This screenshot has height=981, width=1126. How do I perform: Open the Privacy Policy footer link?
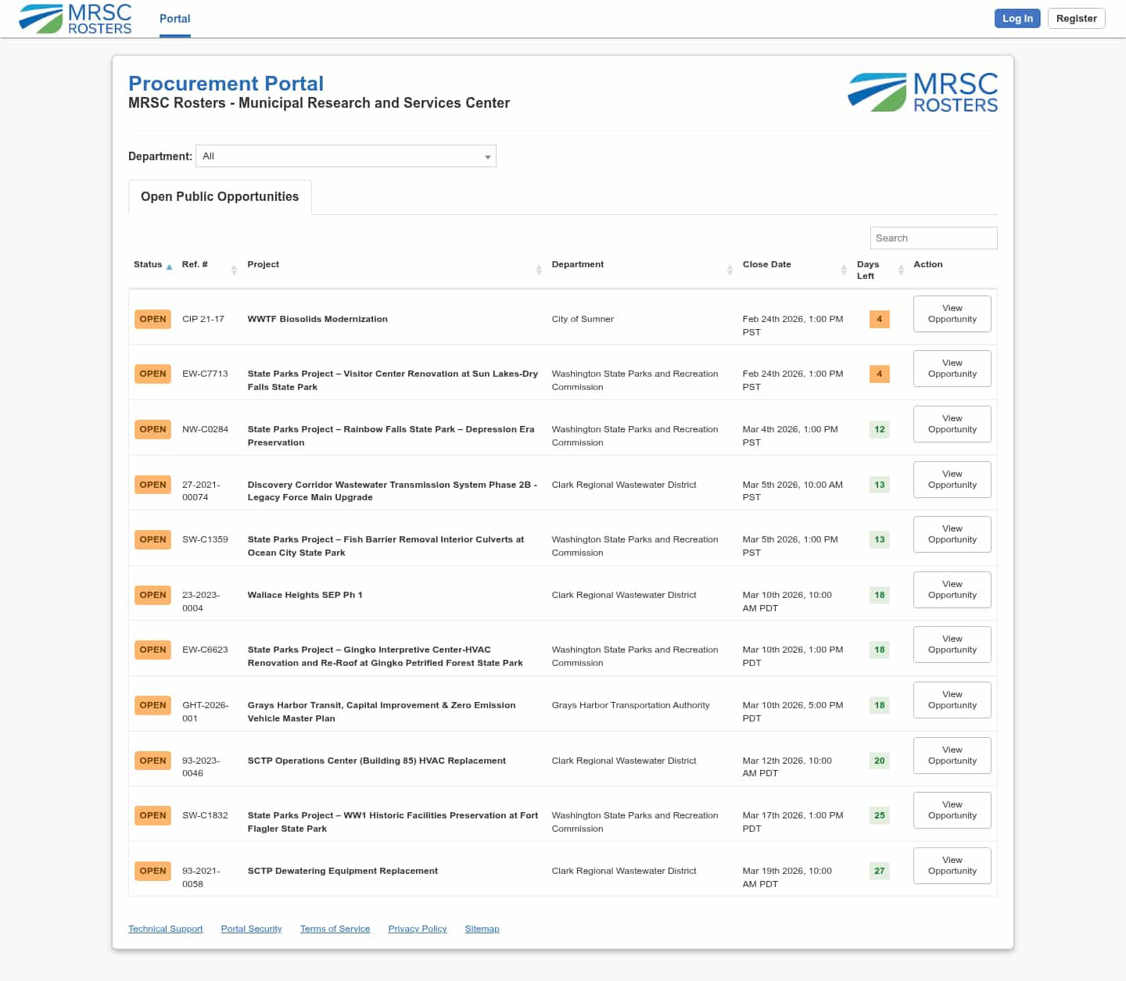[x=417, y=929]
